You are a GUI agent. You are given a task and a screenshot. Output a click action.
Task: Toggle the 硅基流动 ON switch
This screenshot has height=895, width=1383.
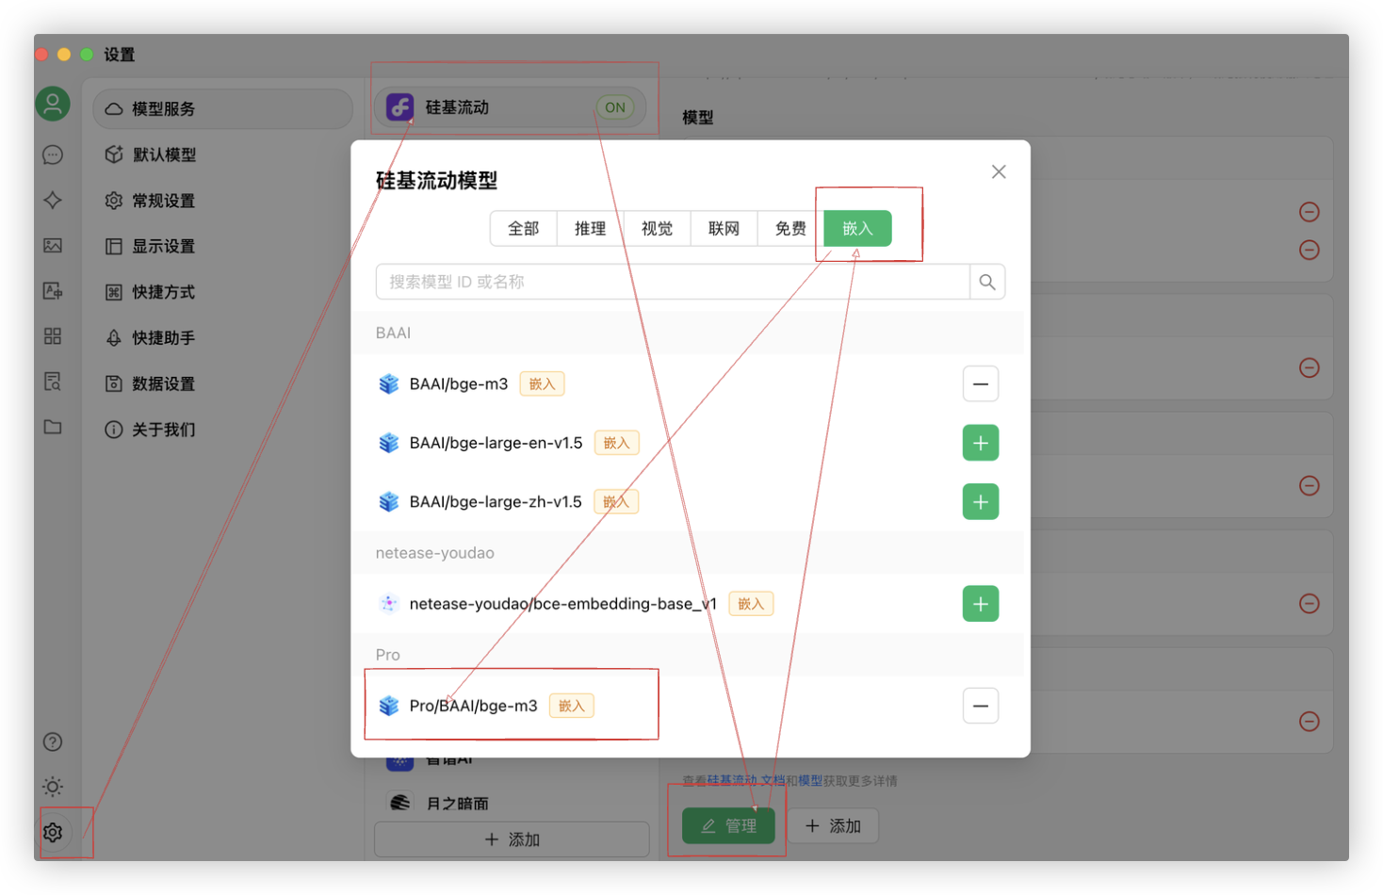coord(614,107)
